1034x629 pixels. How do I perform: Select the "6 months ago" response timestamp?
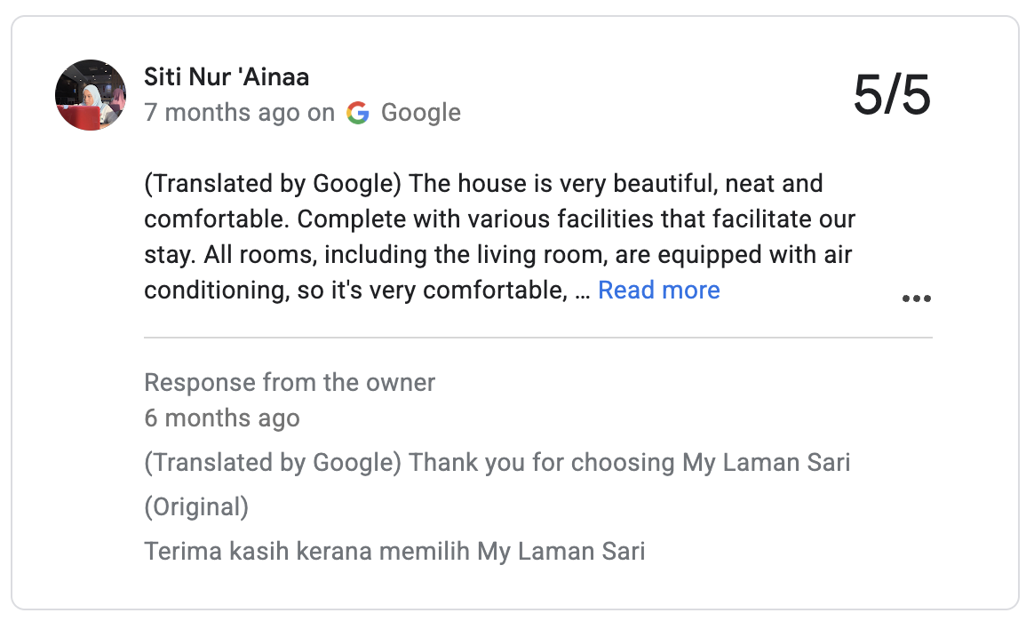221,418
